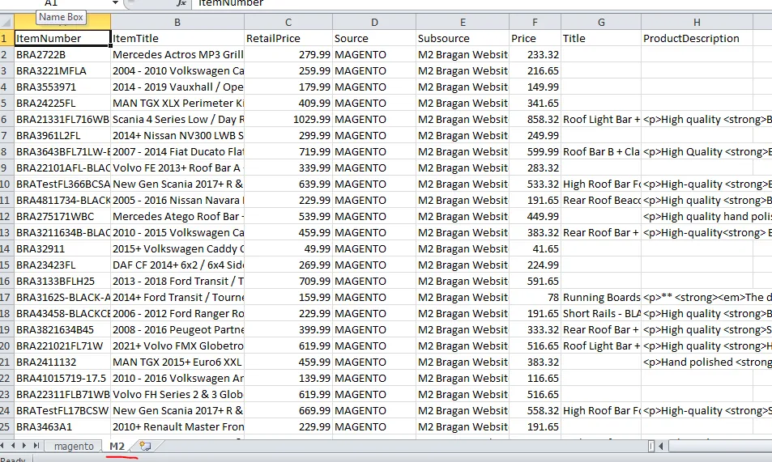Viewport: 772px width, 462px height.
Task: Select column H header
Action: [697, 22]
